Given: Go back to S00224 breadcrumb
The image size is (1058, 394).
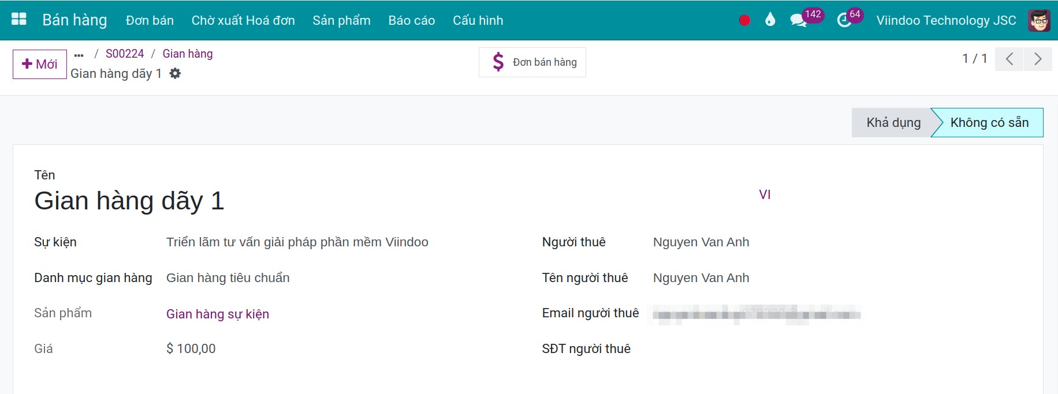Looking at the screenshot, I should (x=125, y=54).
